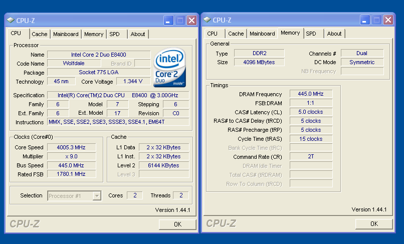Open the Processor #1 selection dropdown

(97, 196)
